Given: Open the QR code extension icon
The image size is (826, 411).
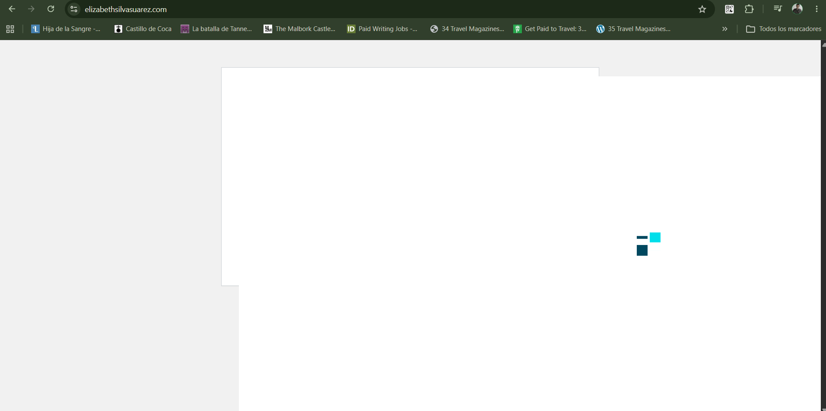Looking at the screenshot, I should (x=729, y=9).
